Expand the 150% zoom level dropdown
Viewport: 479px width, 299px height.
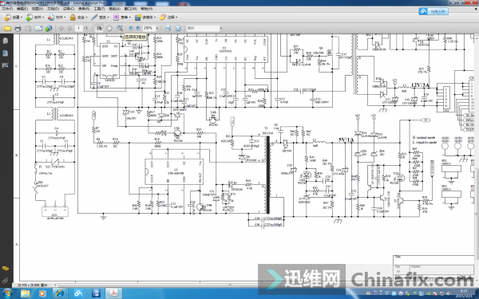coord(157,28)
